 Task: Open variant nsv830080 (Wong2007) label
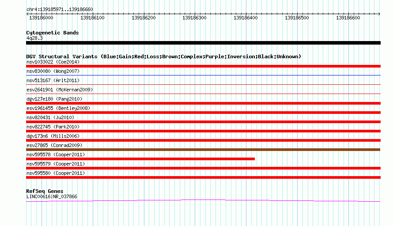(x=53, y=71)
